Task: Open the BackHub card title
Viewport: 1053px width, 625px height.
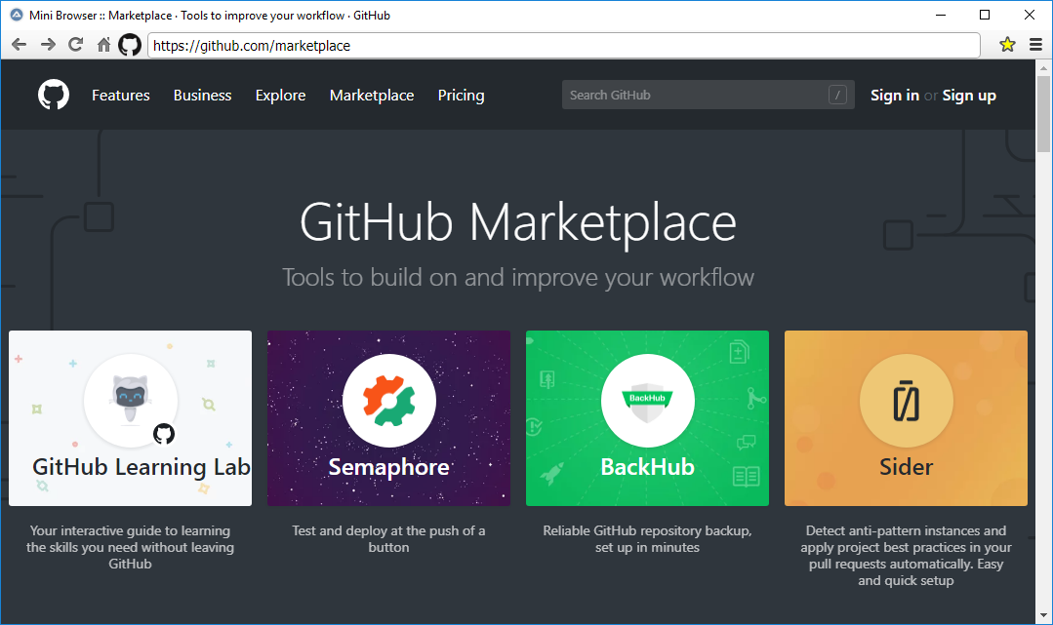Action: 647,467
